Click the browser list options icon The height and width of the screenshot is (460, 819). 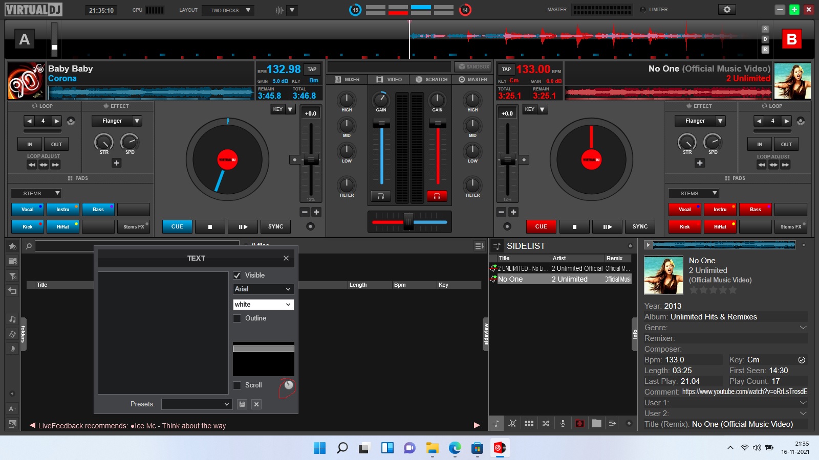pyautogui.click(x=479, y=246)
